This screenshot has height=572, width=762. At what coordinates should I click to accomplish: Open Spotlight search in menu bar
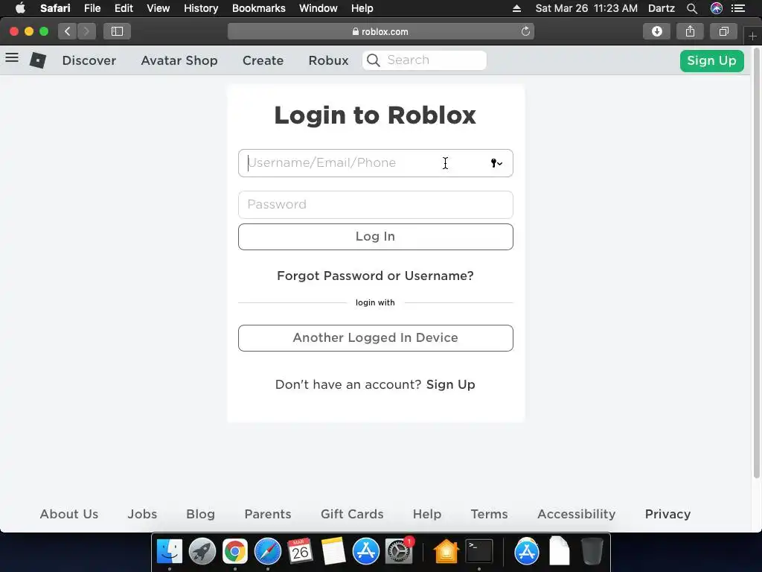pyautogui.click(x=692, y=8)
